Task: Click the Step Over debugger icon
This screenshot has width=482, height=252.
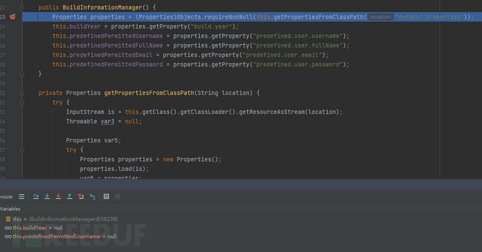Action: [36, 196]
